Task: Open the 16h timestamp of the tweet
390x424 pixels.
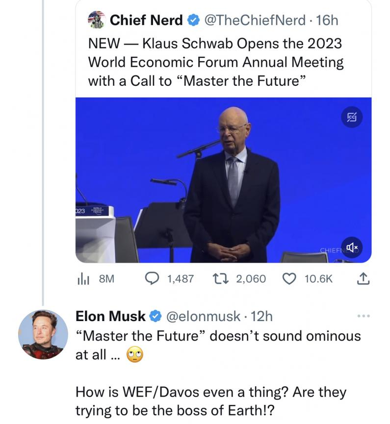Action: click(x=328, y=20)
